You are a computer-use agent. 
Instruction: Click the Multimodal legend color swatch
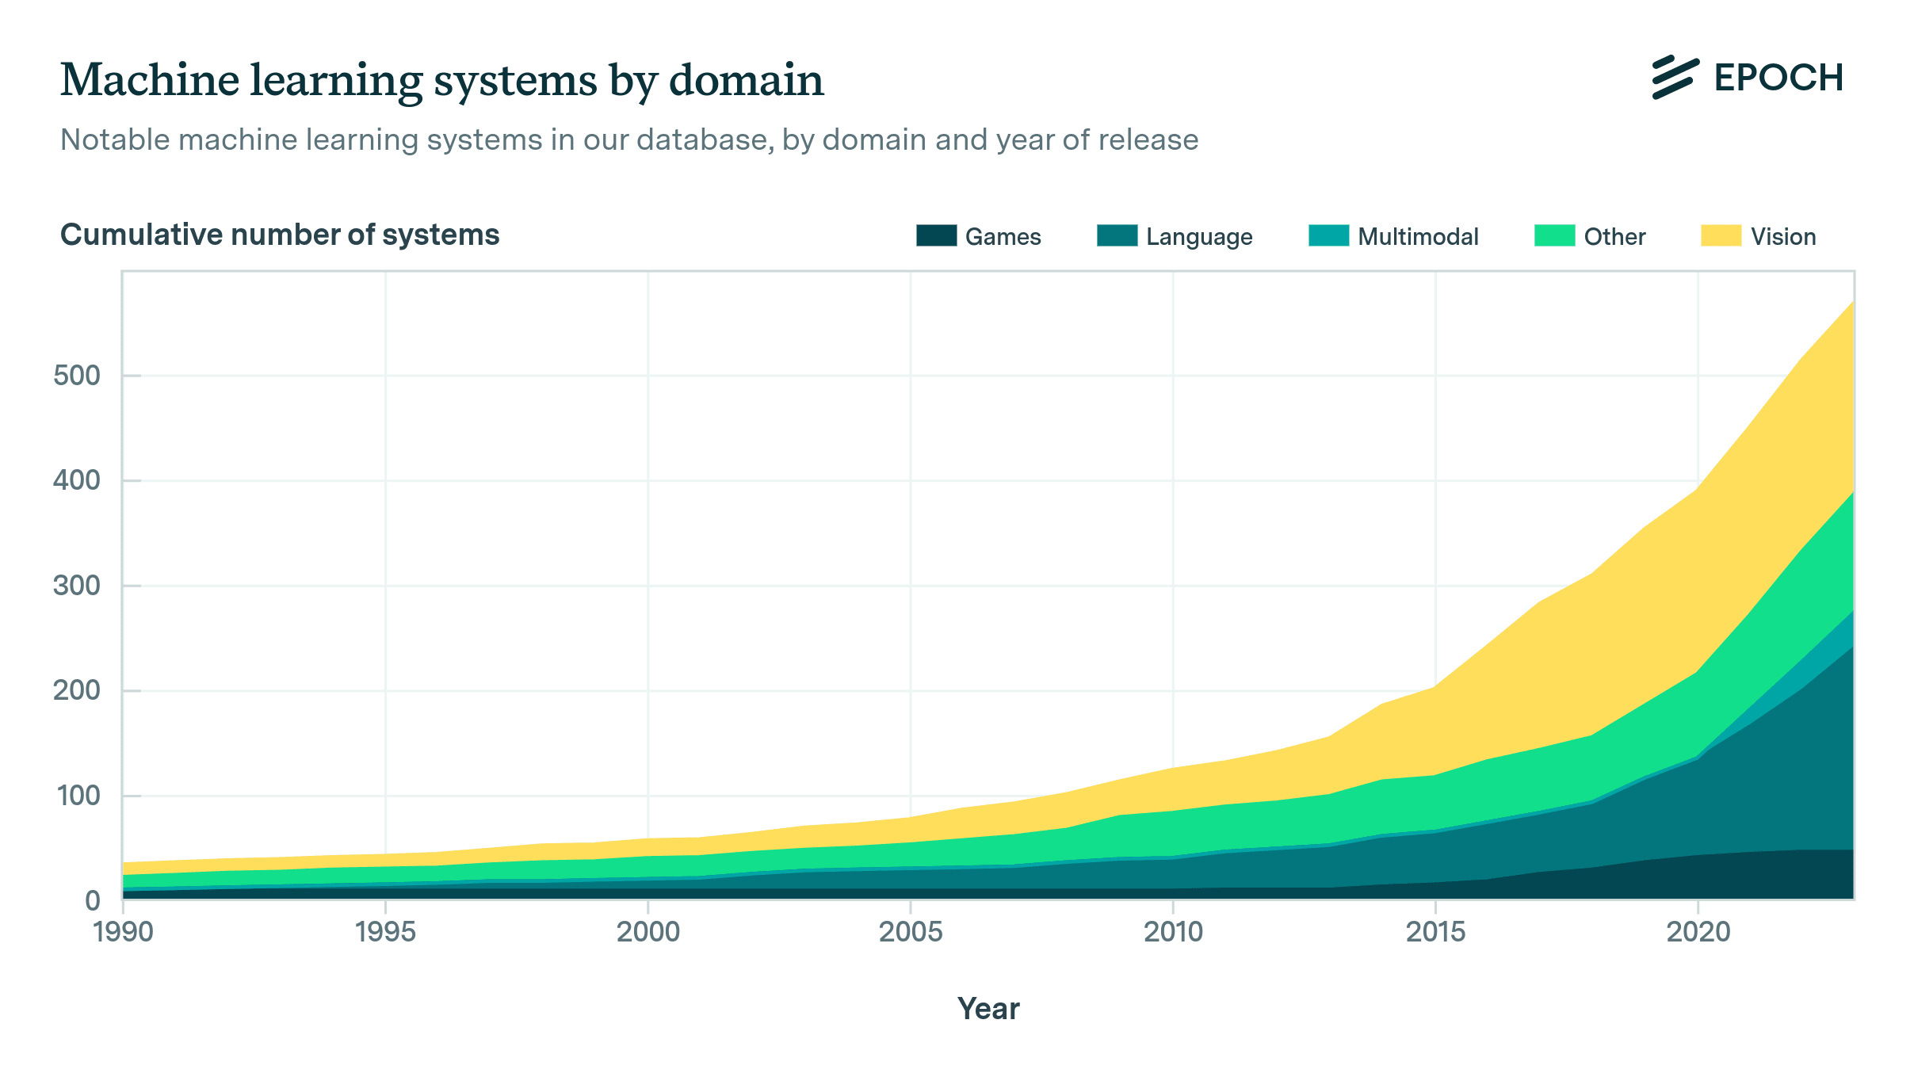click(1328, 236)
